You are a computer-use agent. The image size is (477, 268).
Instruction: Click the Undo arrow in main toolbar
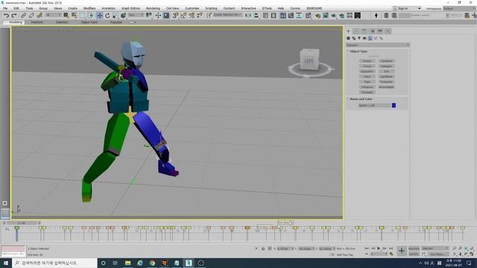click(x=7, y=16)
